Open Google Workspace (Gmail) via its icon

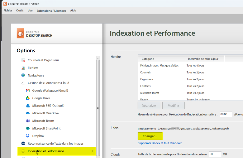[x=27, y=90]
